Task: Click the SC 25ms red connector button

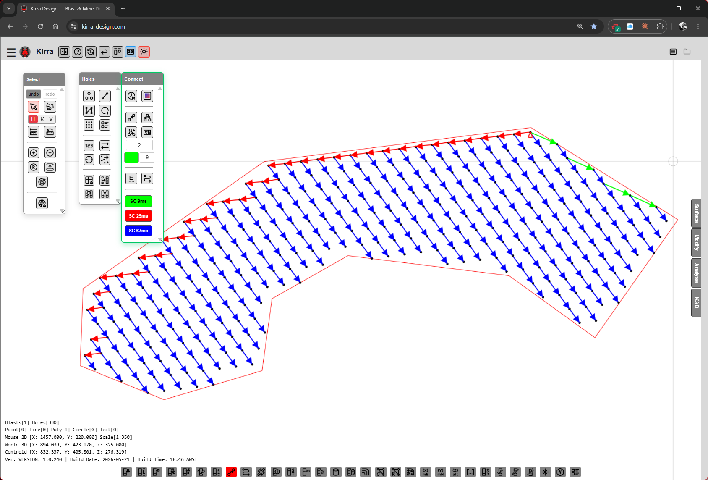Action: pos(138,216)
